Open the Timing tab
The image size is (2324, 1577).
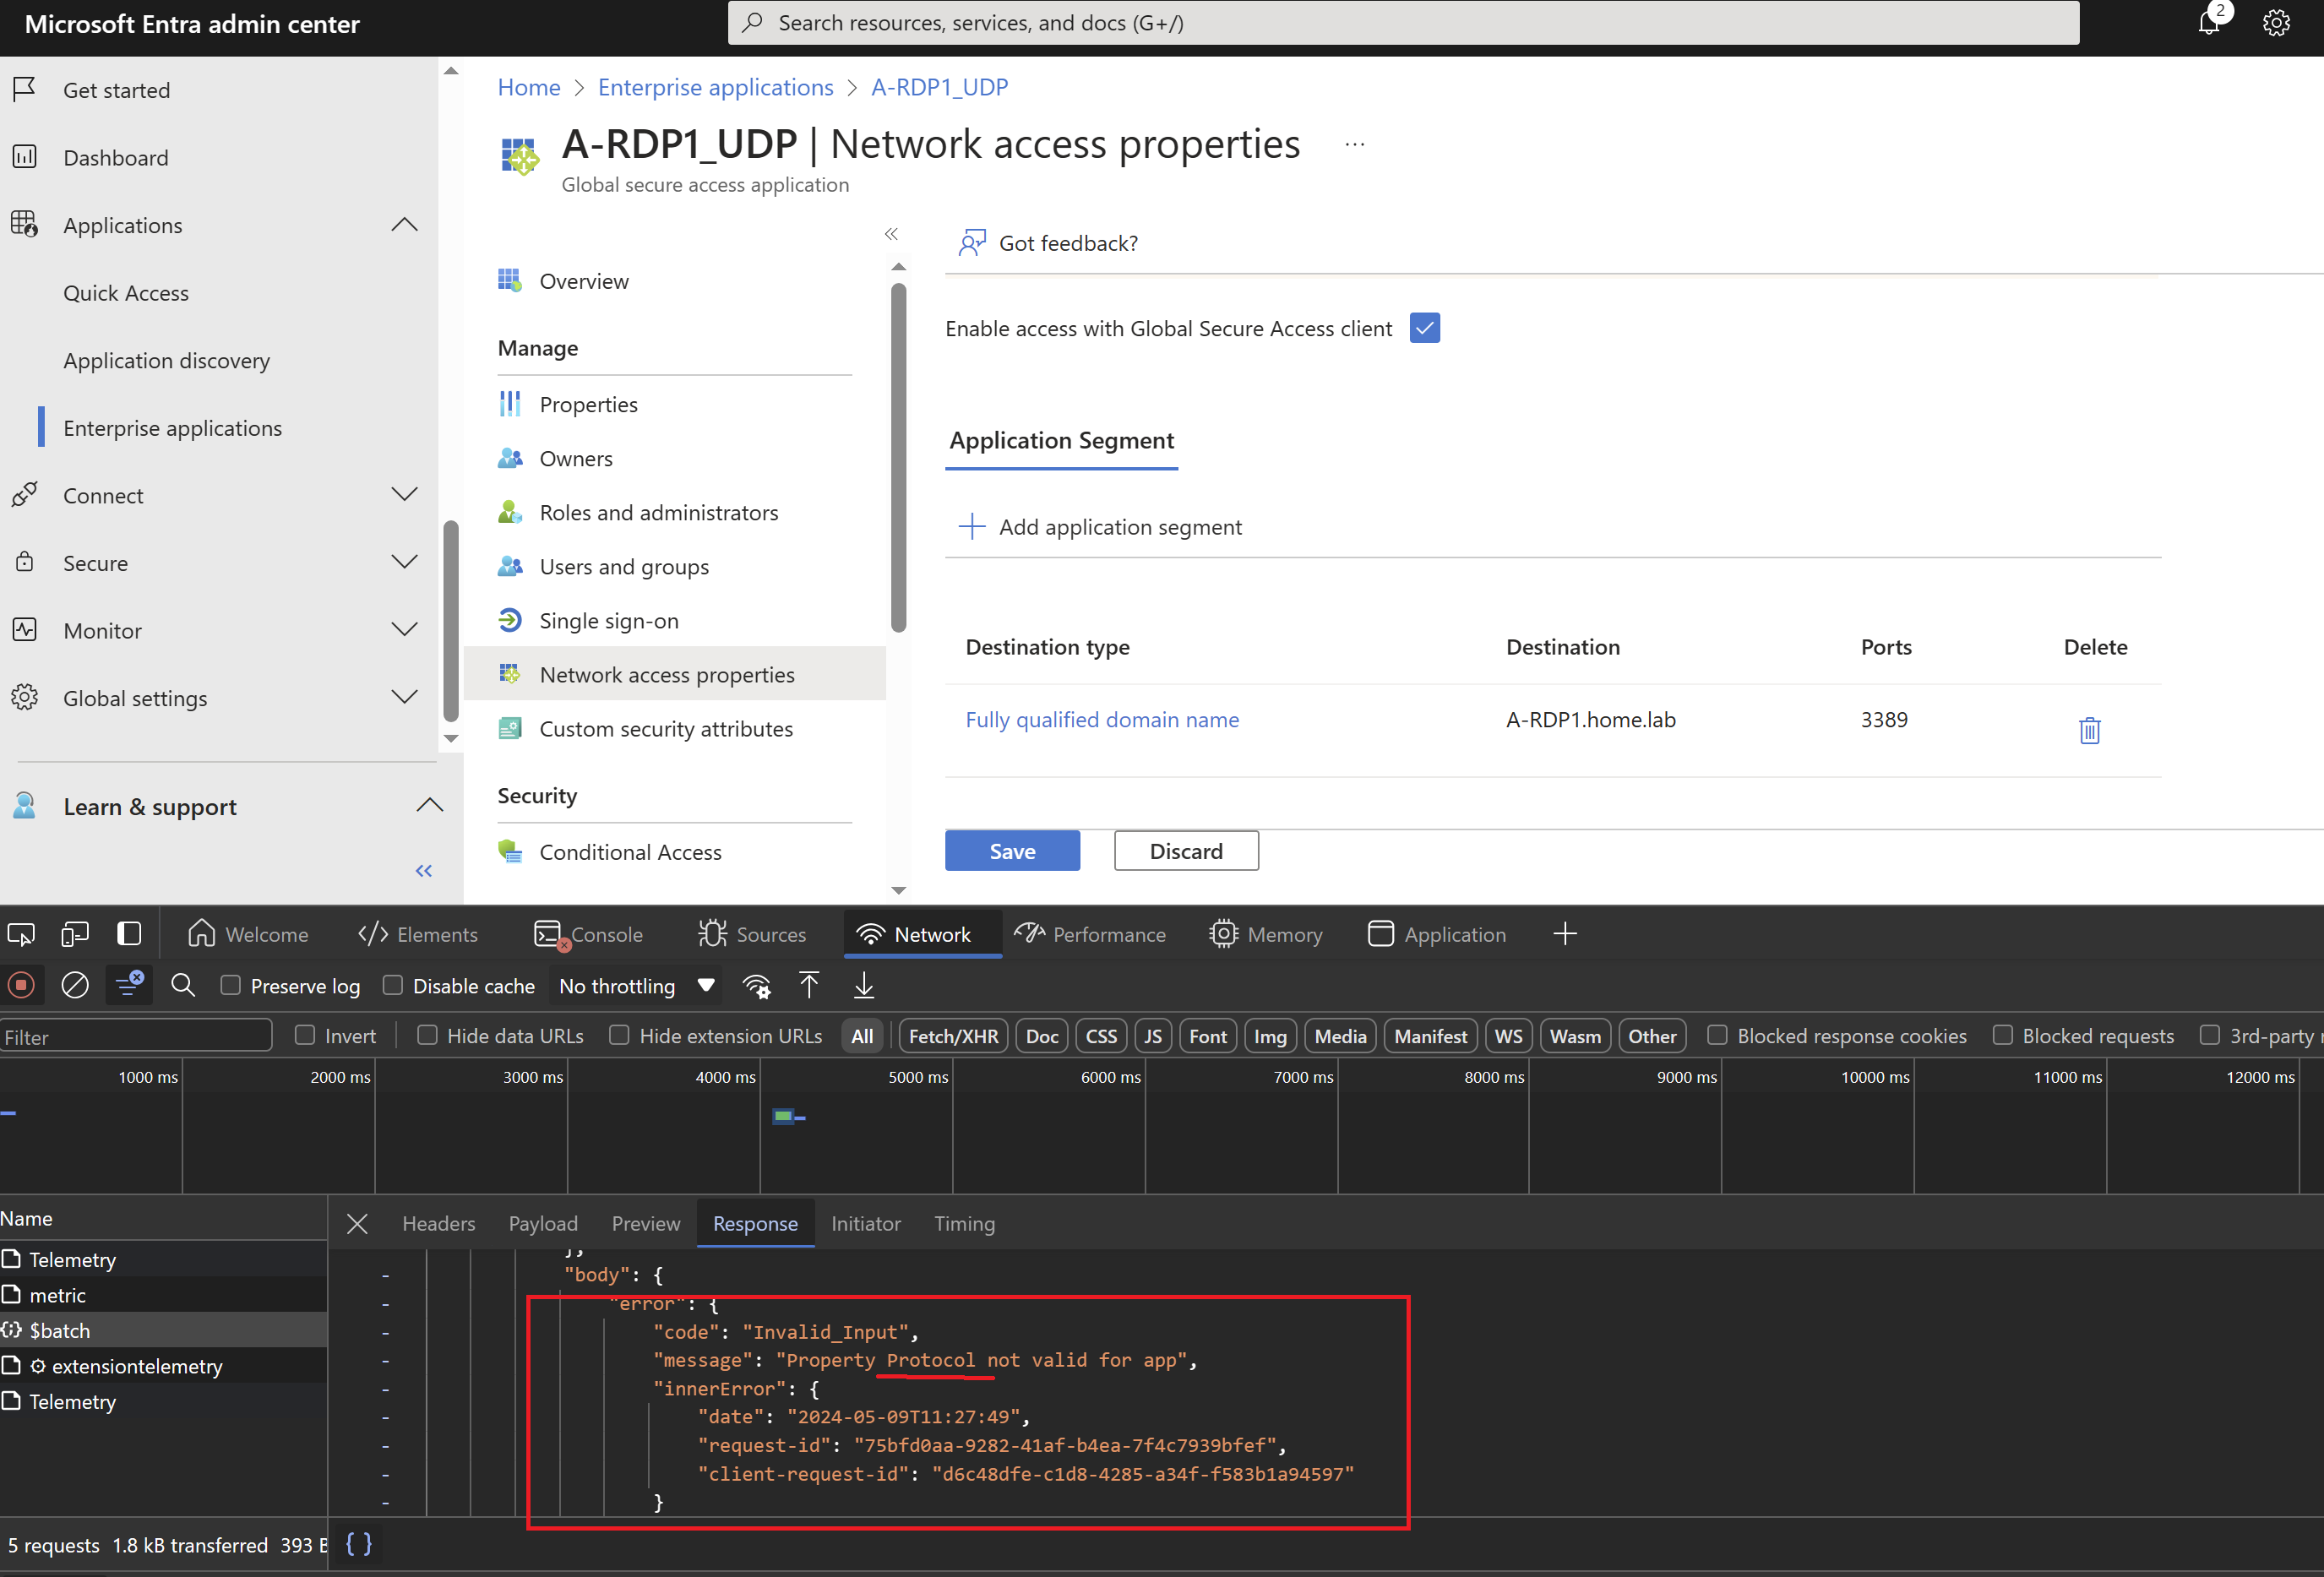pyautogui.click(x=964, y=1224)
